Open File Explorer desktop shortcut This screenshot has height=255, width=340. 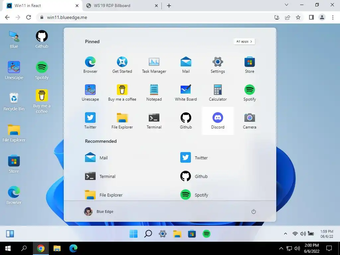click(x=14, y=133)
